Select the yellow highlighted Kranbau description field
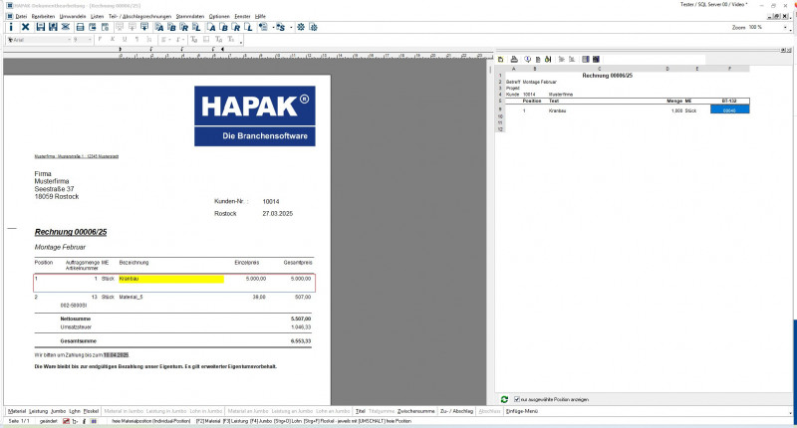The image size is (797, 428). tap(171, 279)
